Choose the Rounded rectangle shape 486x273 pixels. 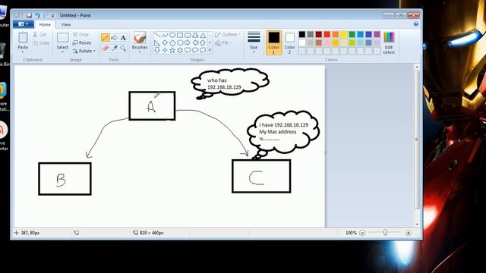(x=188, y=36)
